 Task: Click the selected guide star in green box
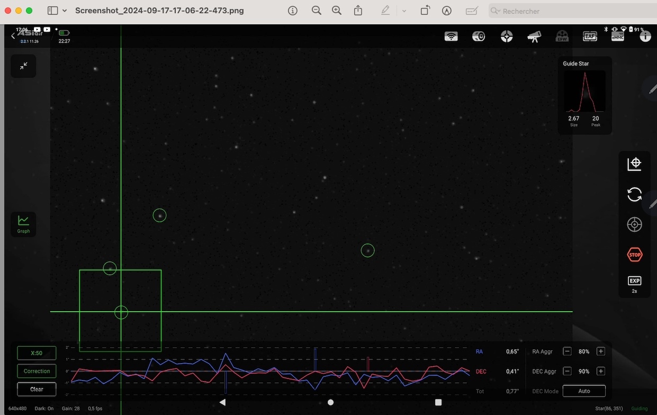tap(121, 312)
